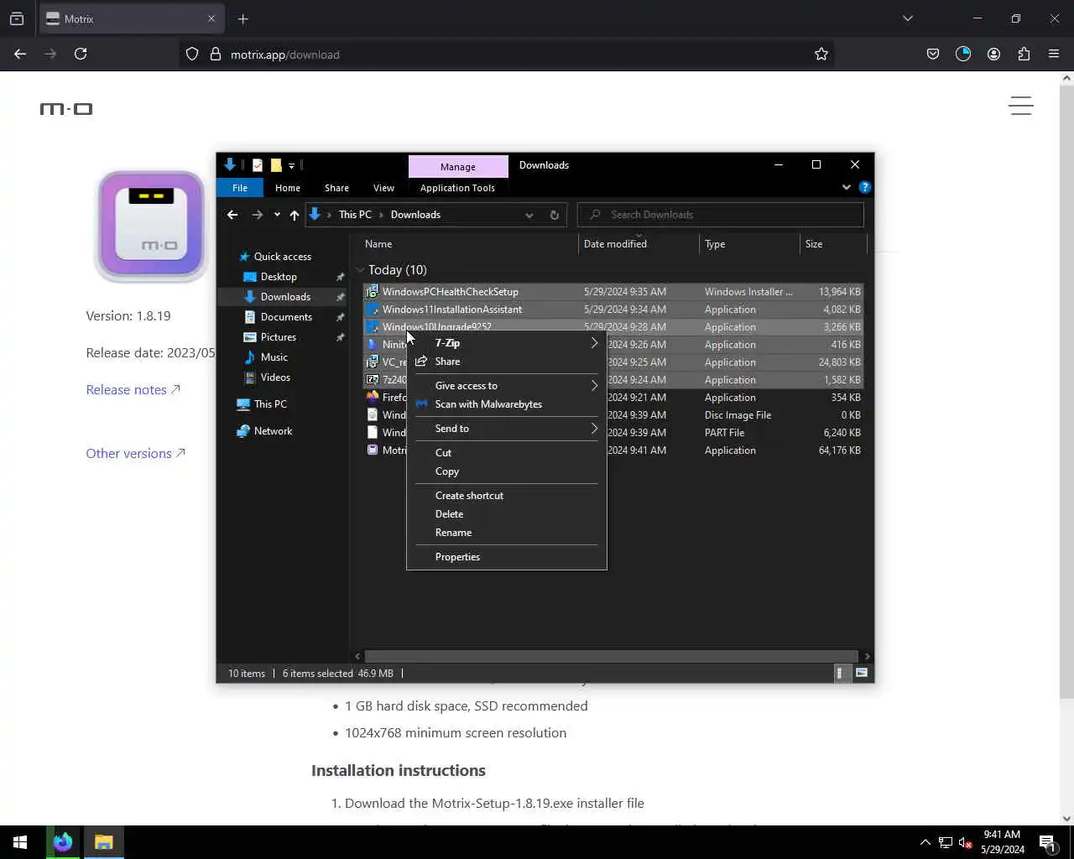
Task: Choose Cut in the context menu
Action: click(507, 452)
